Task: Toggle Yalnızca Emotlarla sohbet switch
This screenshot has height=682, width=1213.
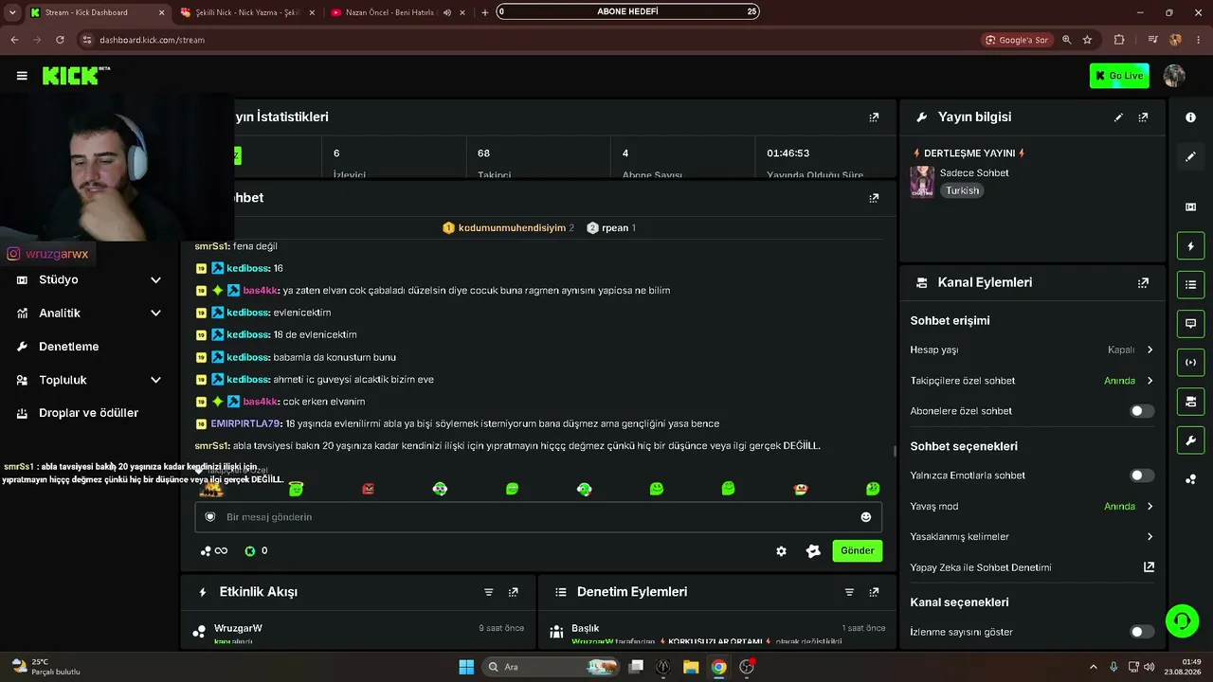Action: tap(1142, 476)
